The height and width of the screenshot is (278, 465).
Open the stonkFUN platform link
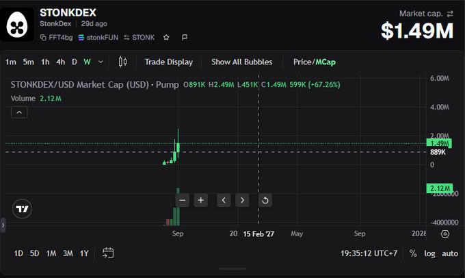point(98,38)
